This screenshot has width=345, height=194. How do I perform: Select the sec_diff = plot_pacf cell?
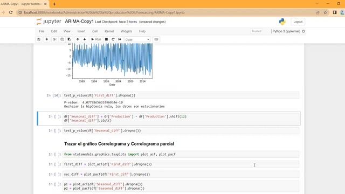[x=181, y=175]
